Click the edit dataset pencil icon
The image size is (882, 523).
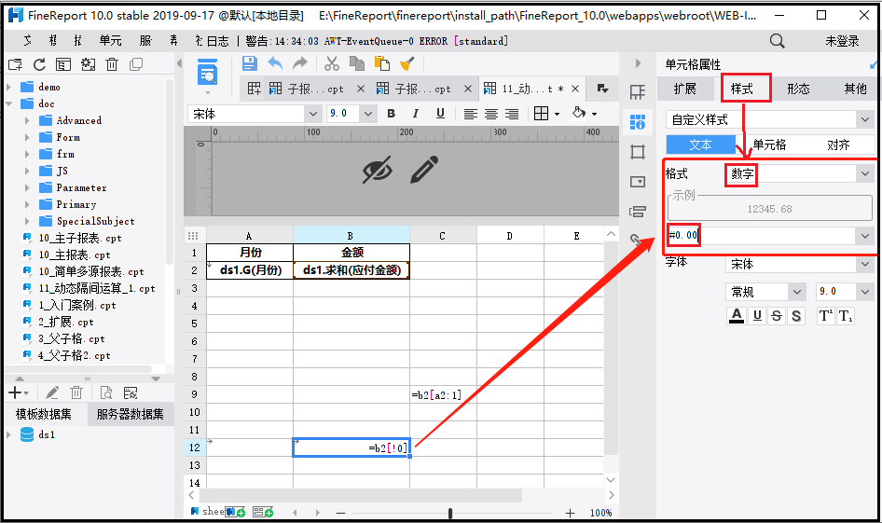coord(52,392)
